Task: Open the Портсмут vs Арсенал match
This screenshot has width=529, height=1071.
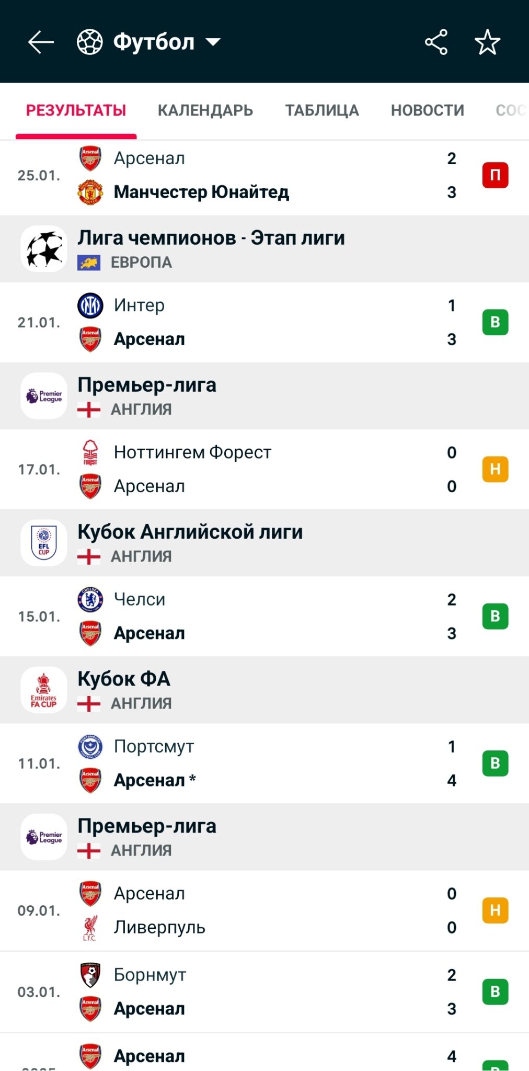Action: tap(261, 764)
